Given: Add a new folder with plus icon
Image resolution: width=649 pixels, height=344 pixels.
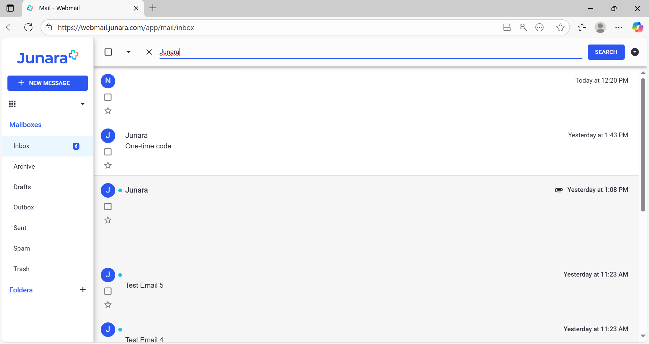Looking at the screenshot, I should click(x=83, y=290).
